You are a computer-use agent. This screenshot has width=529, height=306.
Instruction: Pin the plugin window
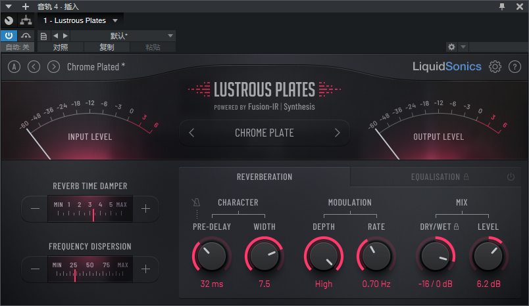(x=502, y=7)
